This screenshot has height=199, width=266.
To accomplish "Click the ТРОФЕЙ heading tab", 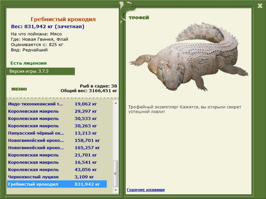I will coord(139,18).
